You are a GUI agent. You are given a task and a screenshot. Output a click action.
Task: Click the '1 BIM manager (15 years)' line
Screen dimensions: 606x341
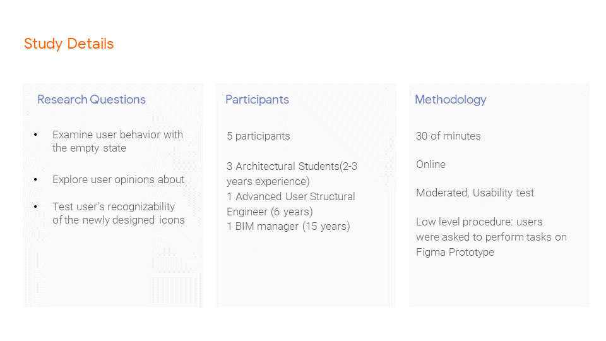pos(288,226)
